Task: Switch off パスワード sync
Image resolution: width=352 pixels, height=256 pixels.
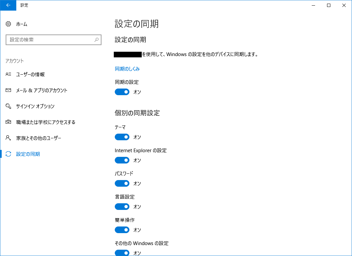Action: click(122, 183)
